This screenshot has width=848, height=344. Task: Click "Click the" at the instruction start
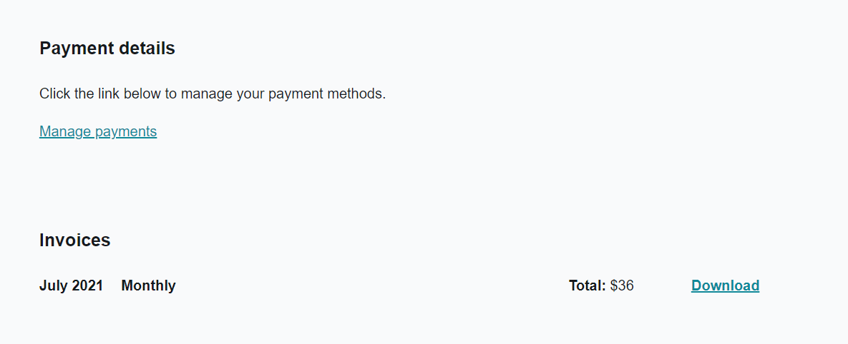67,93
